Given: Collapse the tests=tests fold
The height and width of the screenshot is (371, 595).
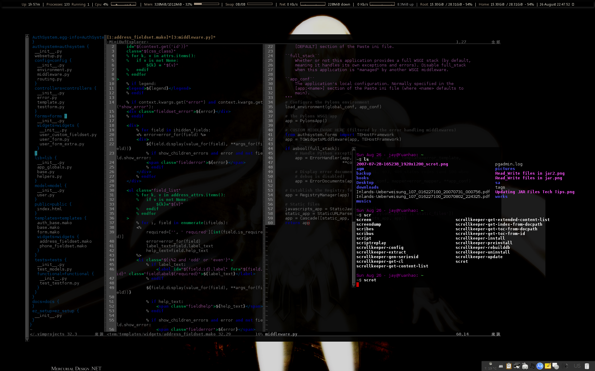Looking at the screenshot, I should tap(51, 260).
